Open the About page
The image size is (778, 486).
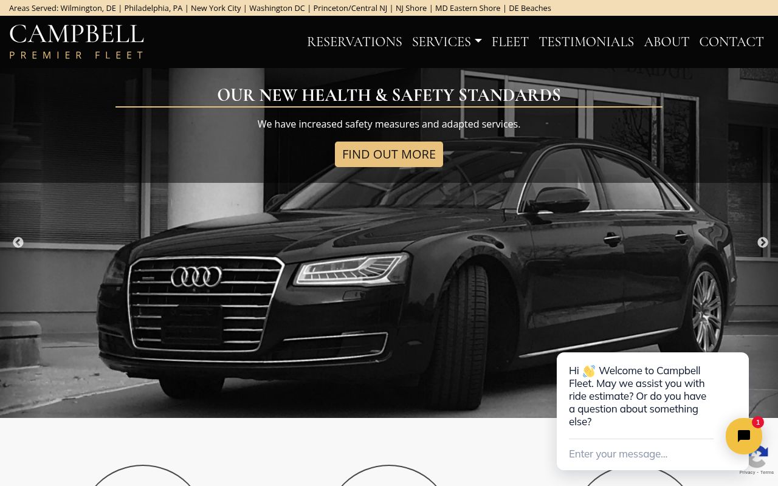coord(666,42)
